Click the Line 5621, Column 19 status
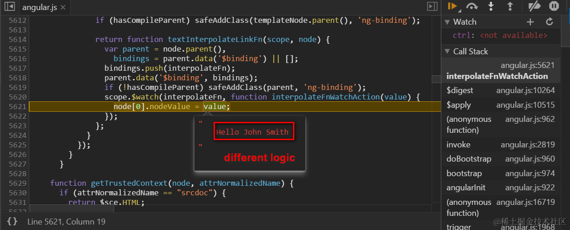The width and height of the screenshot is (570, 230). click(x=66, y=222)
